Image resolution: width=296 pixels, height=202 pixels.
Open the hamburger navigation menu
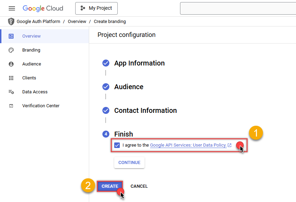(x=12, y=8)
